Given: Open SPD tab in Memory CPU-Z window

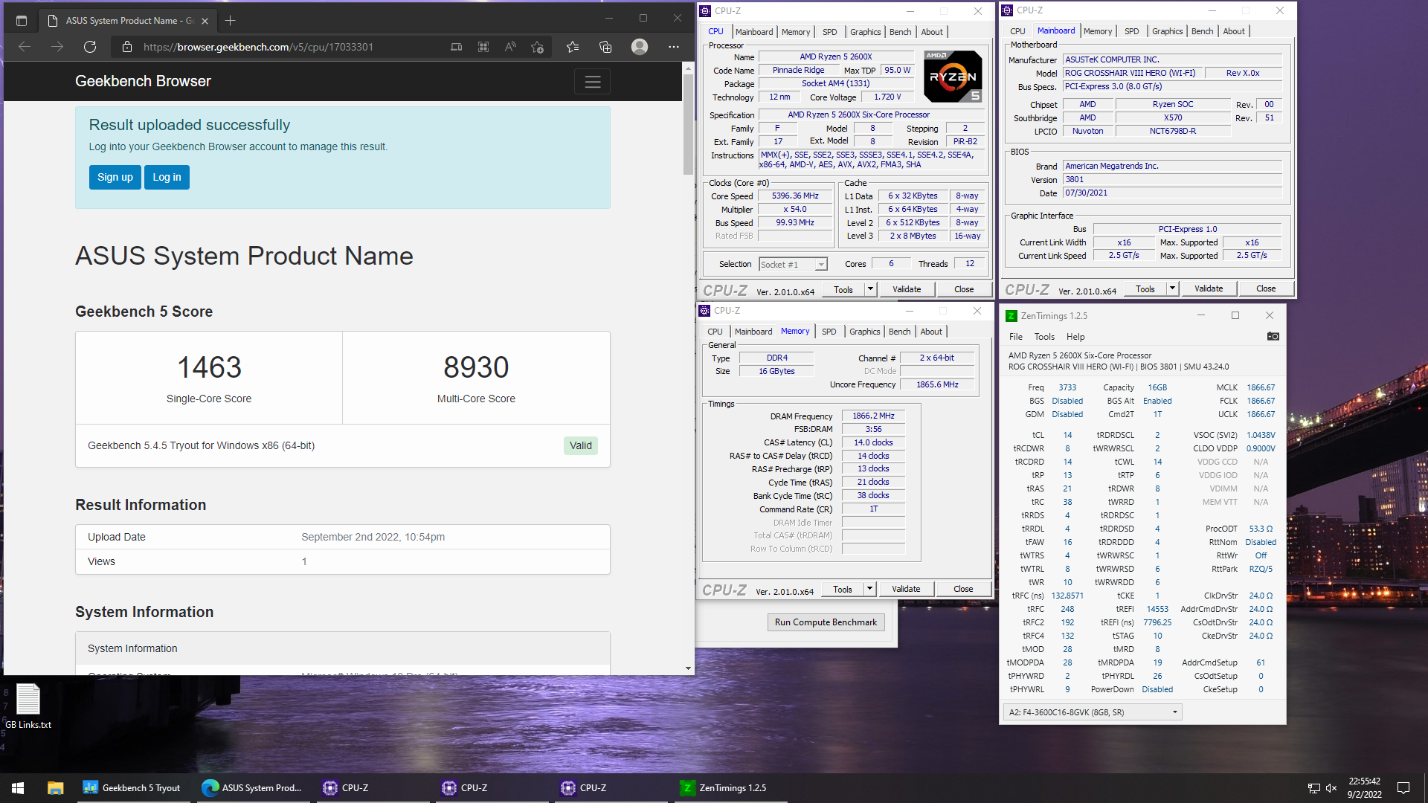Looking at the screenshot, I should (829, 332).
